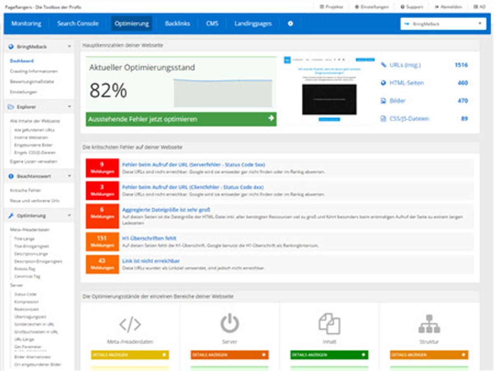Open the Support help icon

[x=402, y=7]
